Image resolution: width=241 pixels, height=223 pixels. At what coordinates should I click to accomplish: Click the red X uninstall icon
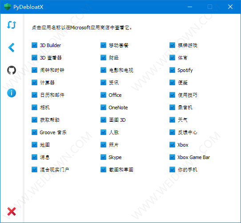click(x=12, y=211)
